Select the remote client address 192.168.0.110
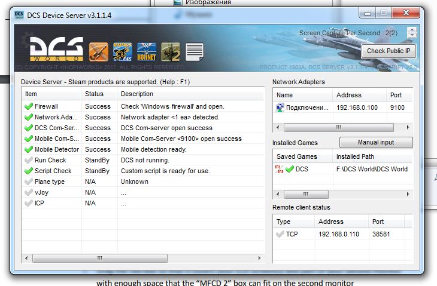Screen dimensions: 437x286 pyautogui.click(x=339, y=234)
